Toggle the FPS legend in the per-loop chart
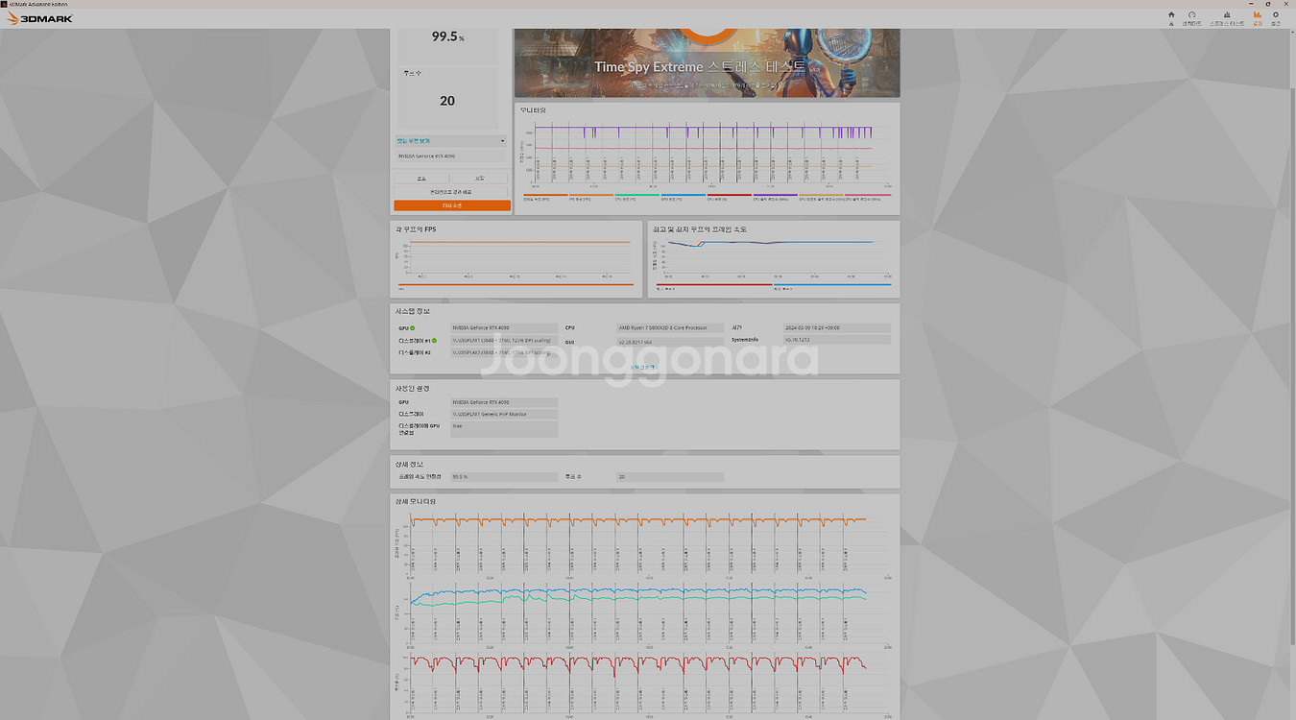 [x=516, y=286]
